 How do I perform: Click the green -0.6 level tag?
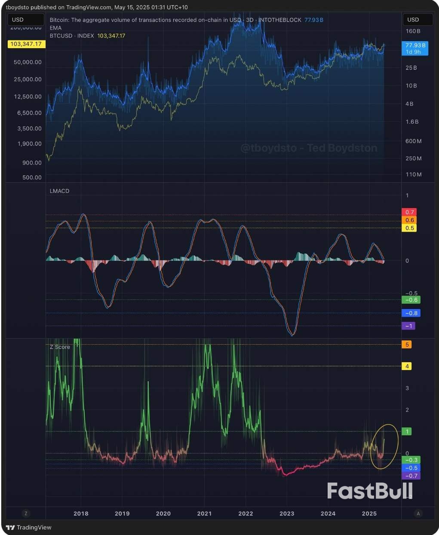point(411,300)
